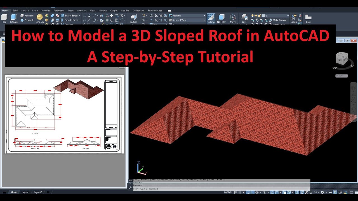Toggle layer lock padlock icon
The height and width of the screenshot is (201, 358).
click(259, 16)
